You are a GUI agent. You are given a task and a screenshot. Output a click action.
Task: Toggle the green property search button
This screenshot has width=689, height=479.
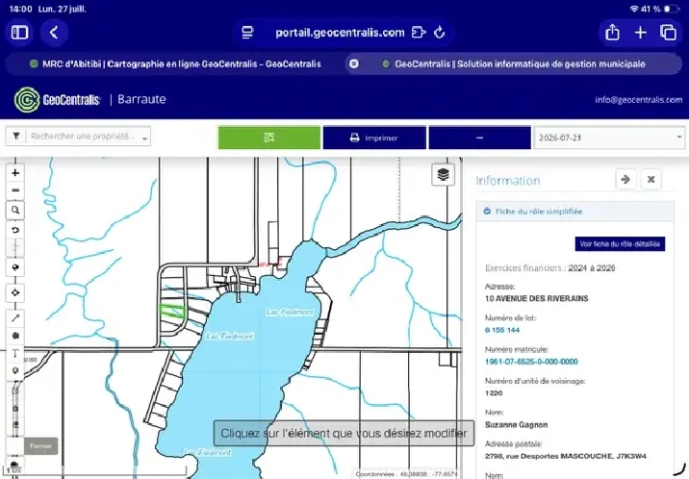[x=268, y=138]
